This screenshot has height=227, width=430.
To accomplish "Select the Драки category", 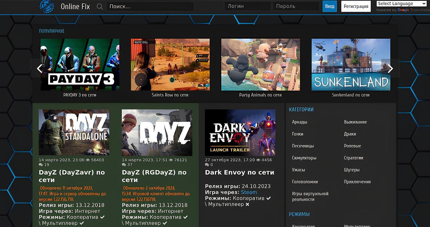I will click(350, 134).
